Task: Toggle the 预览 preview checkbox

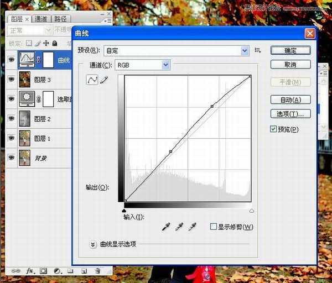Action: pyautogui.click(x=273, y=129)
